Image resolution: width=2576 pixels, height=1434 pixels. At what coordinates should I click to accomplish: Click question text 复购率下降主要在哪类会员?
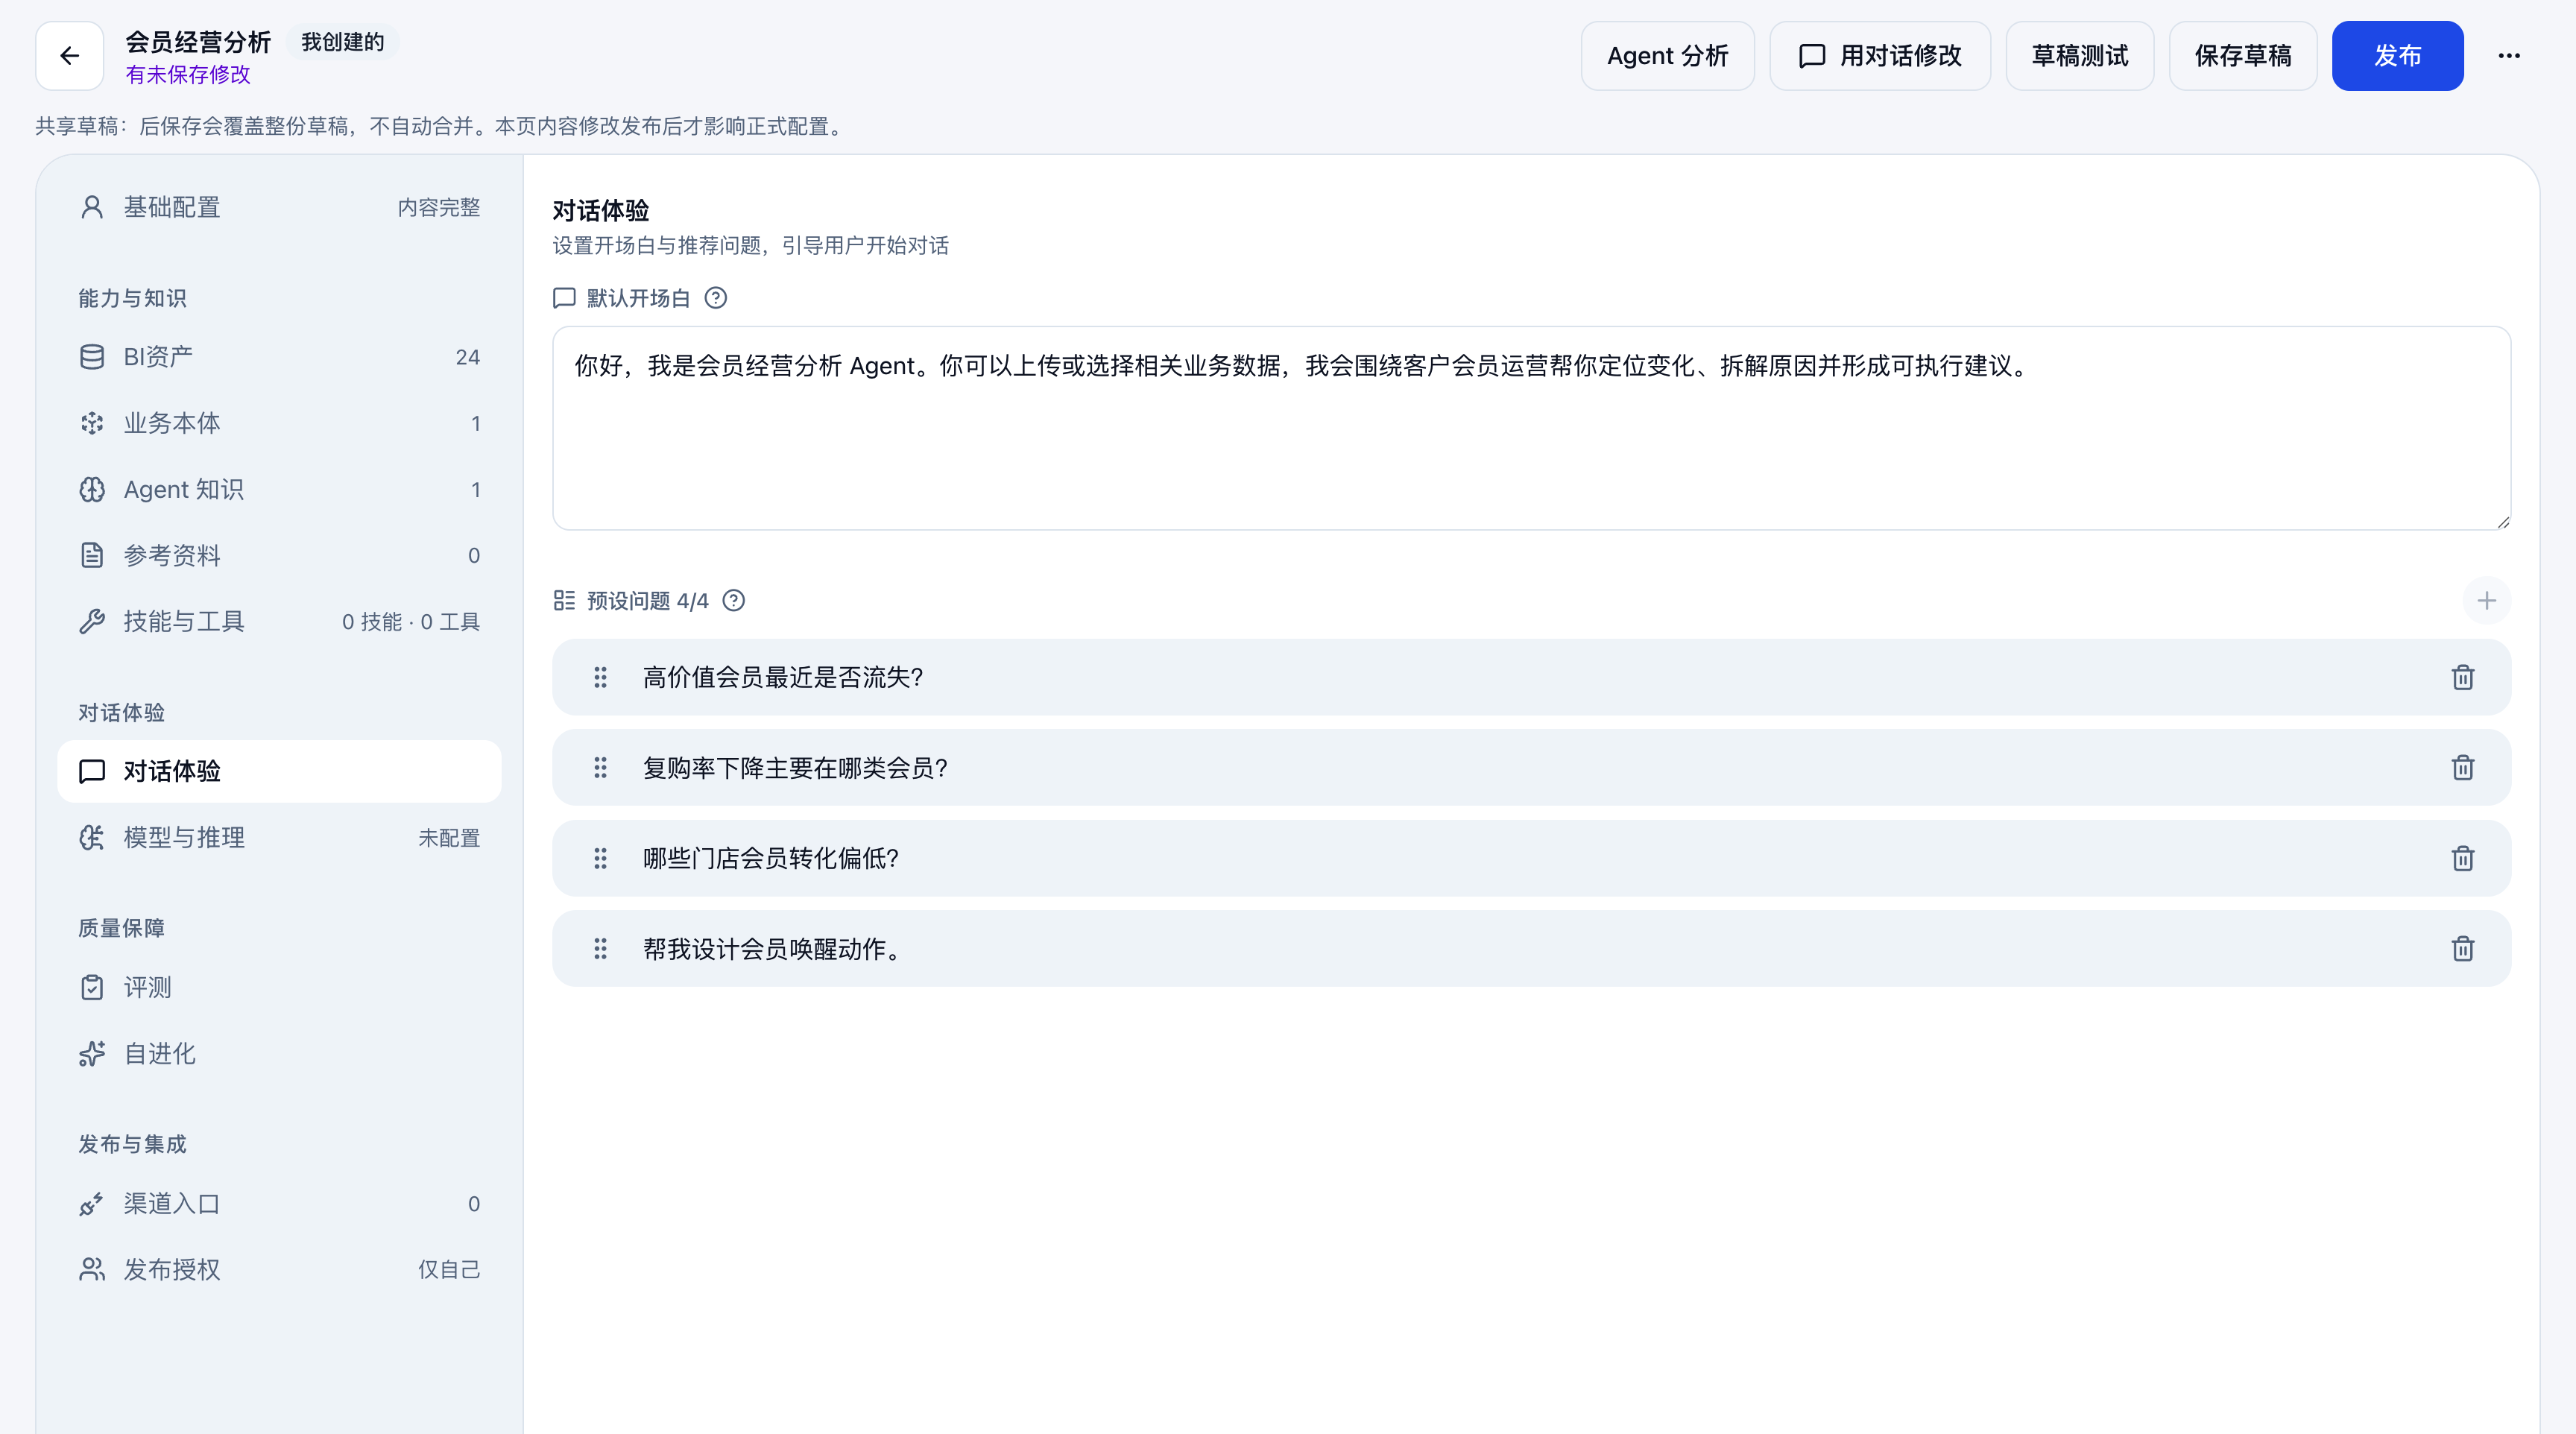(x=795, y=768)
